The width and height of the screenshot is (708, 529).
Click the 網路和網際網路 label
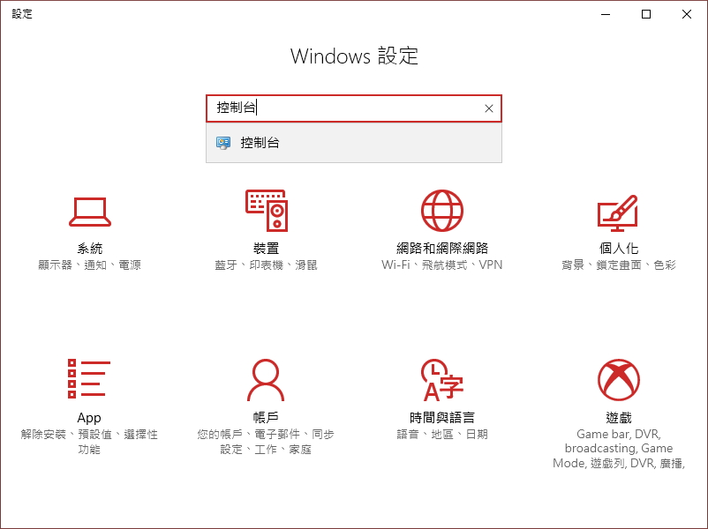(x=442, y=248)
